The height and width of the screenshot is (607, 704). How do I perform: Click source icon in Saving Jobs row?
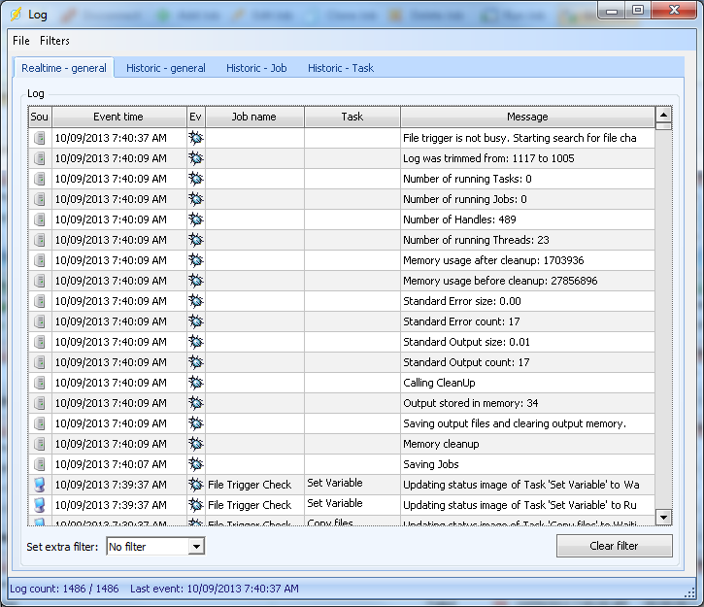click(40, 464)
